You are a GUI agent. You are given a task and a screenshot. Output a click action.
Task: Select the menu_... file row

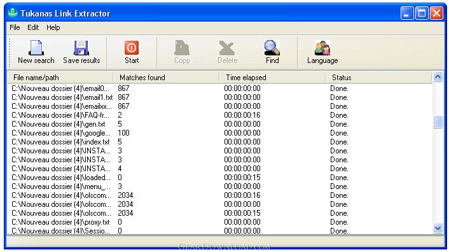point(220,186)
